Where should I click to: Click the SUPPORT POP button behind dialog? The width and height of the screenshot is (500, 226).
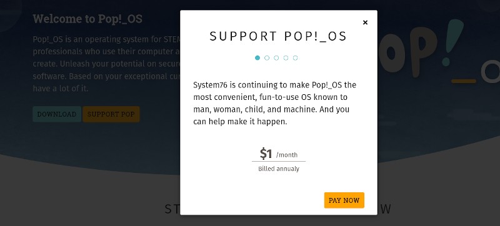pos(111,114)
